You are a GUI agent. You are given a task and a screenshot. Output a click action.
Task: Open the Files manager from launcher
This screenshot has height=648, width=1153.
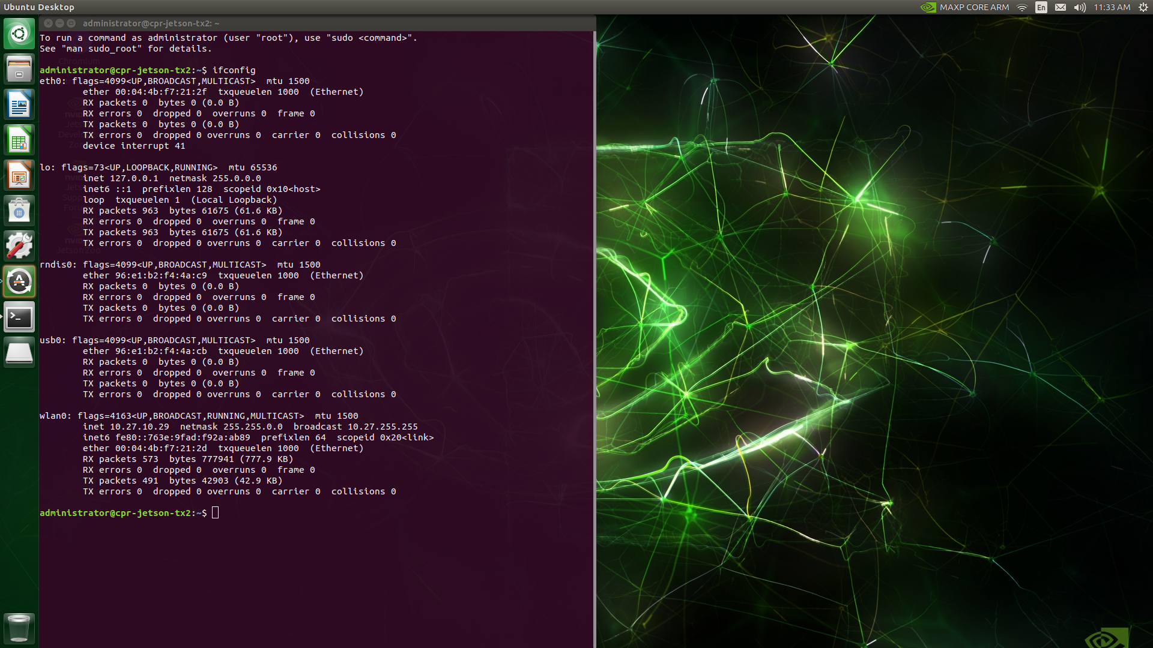(x=19, y=70)
